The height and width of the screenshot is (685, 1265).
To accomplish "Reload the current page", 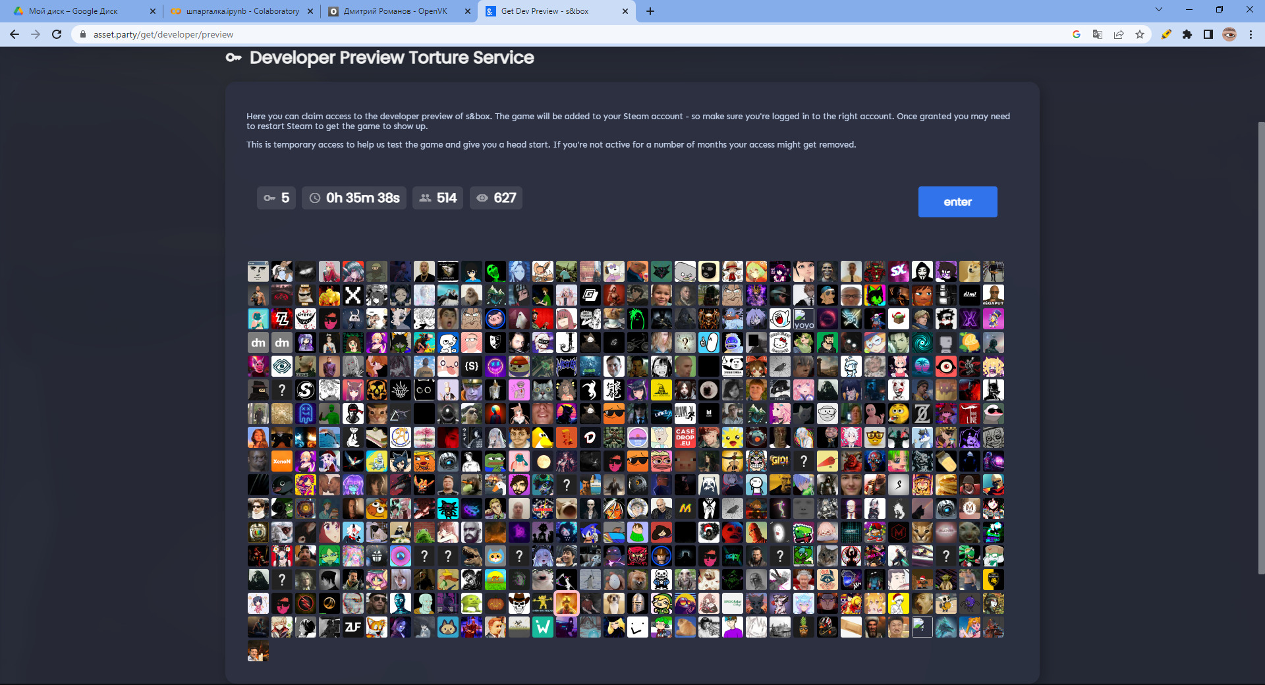I will click(x=57, y=34).
